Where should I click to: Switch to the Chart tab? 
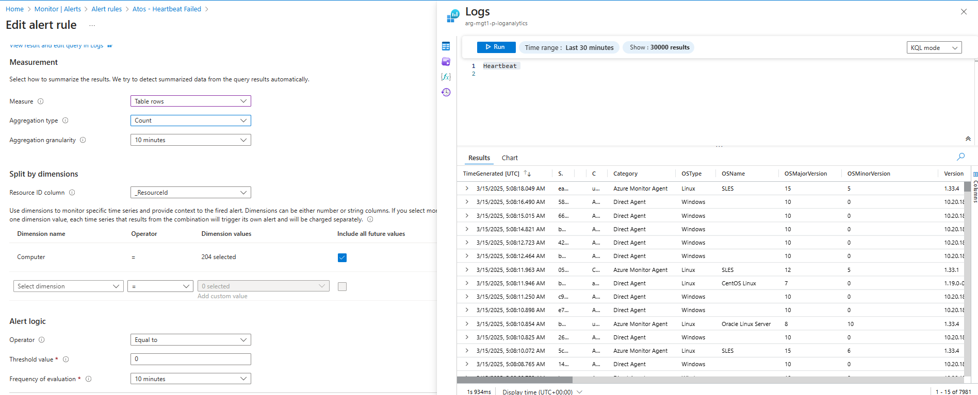pos(510,158)
